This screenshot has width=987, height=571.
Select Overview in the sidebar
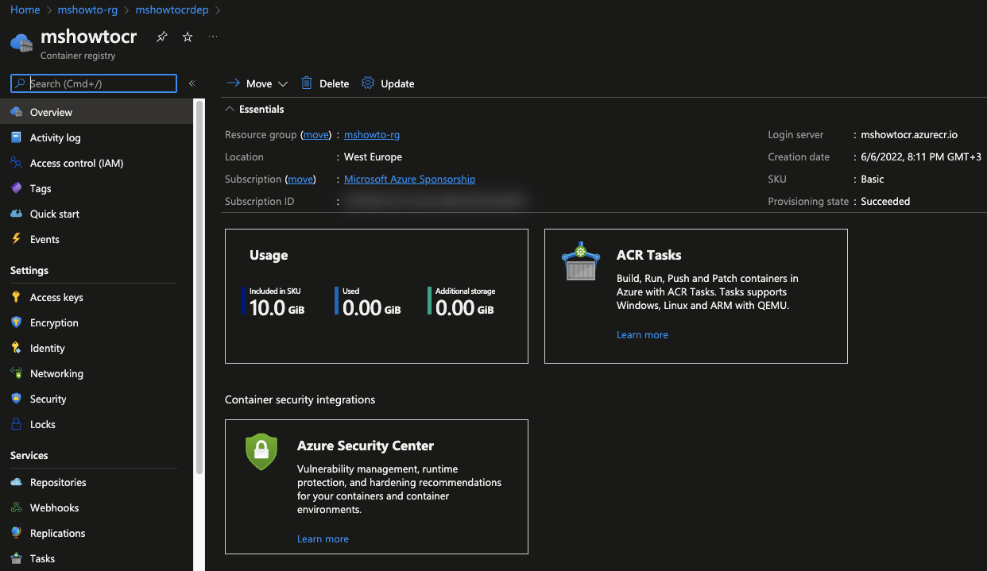96,112
